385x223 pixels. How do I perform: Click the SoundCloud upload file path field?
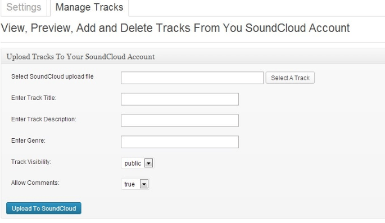click(192, 78)
